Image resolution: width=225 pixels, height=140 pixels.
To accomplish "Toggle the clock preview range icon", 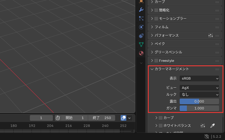I will (x=58, y=118).
